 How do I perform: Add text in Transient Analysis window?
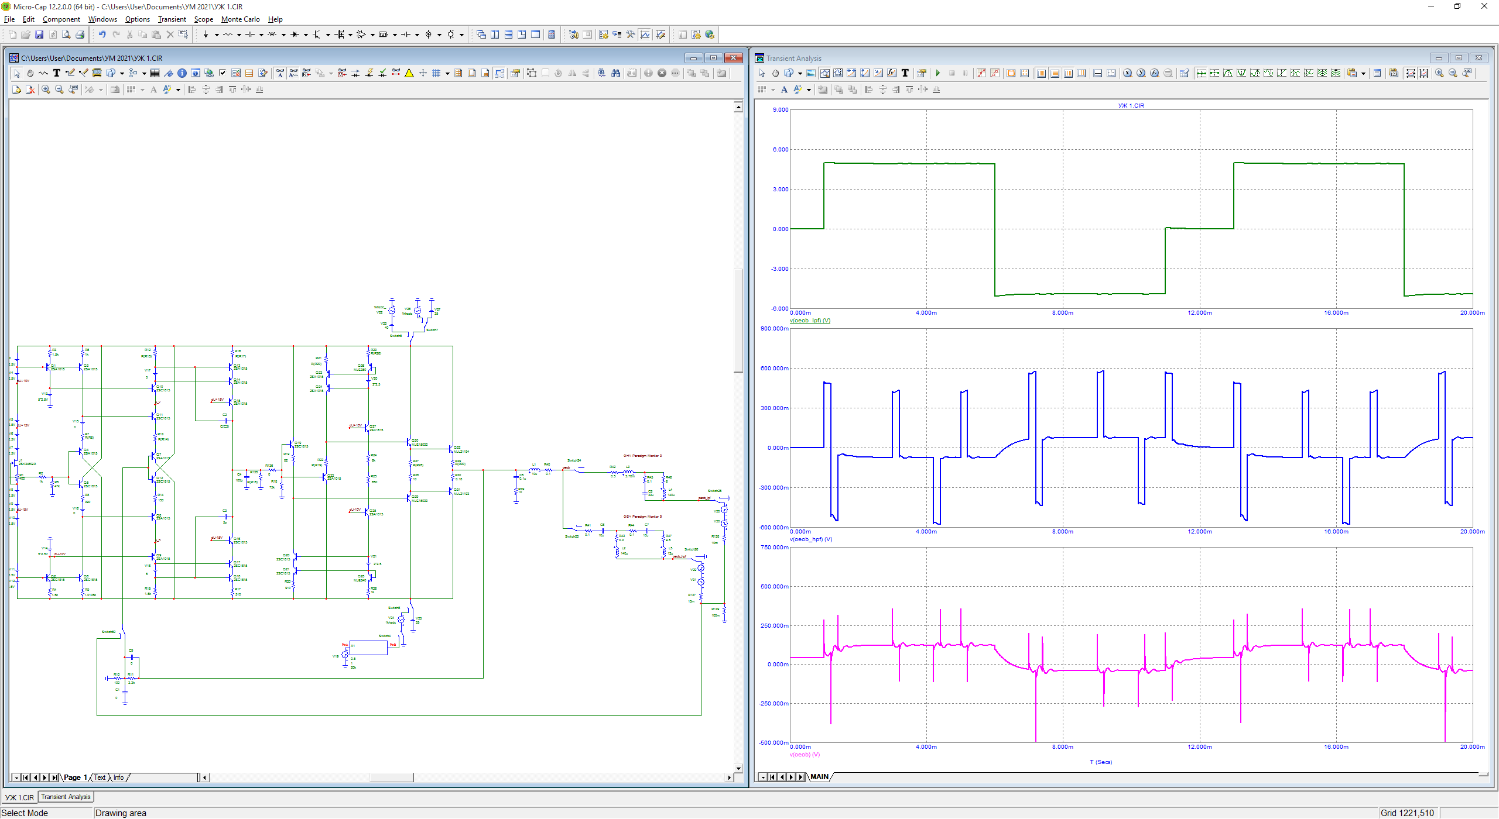(x=905, y=73)
